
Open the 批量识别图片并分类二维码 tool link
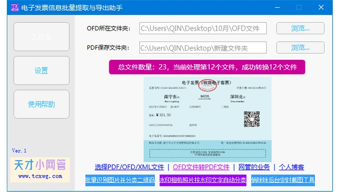click(x=120, y=180)
